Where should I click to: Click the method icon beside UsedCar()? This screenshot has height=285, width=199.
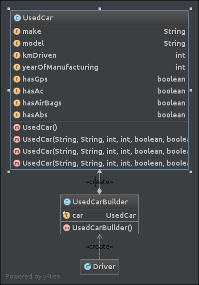[17, 127]
